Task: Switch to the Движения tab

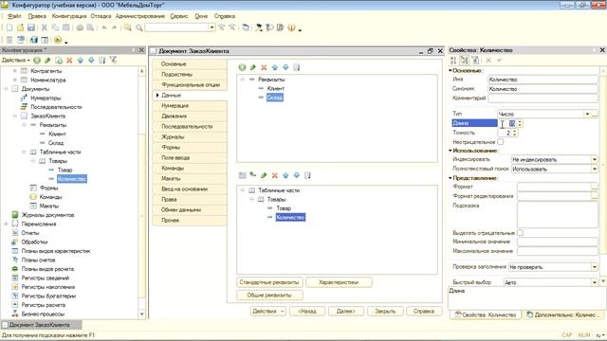Action: (190, 116)
